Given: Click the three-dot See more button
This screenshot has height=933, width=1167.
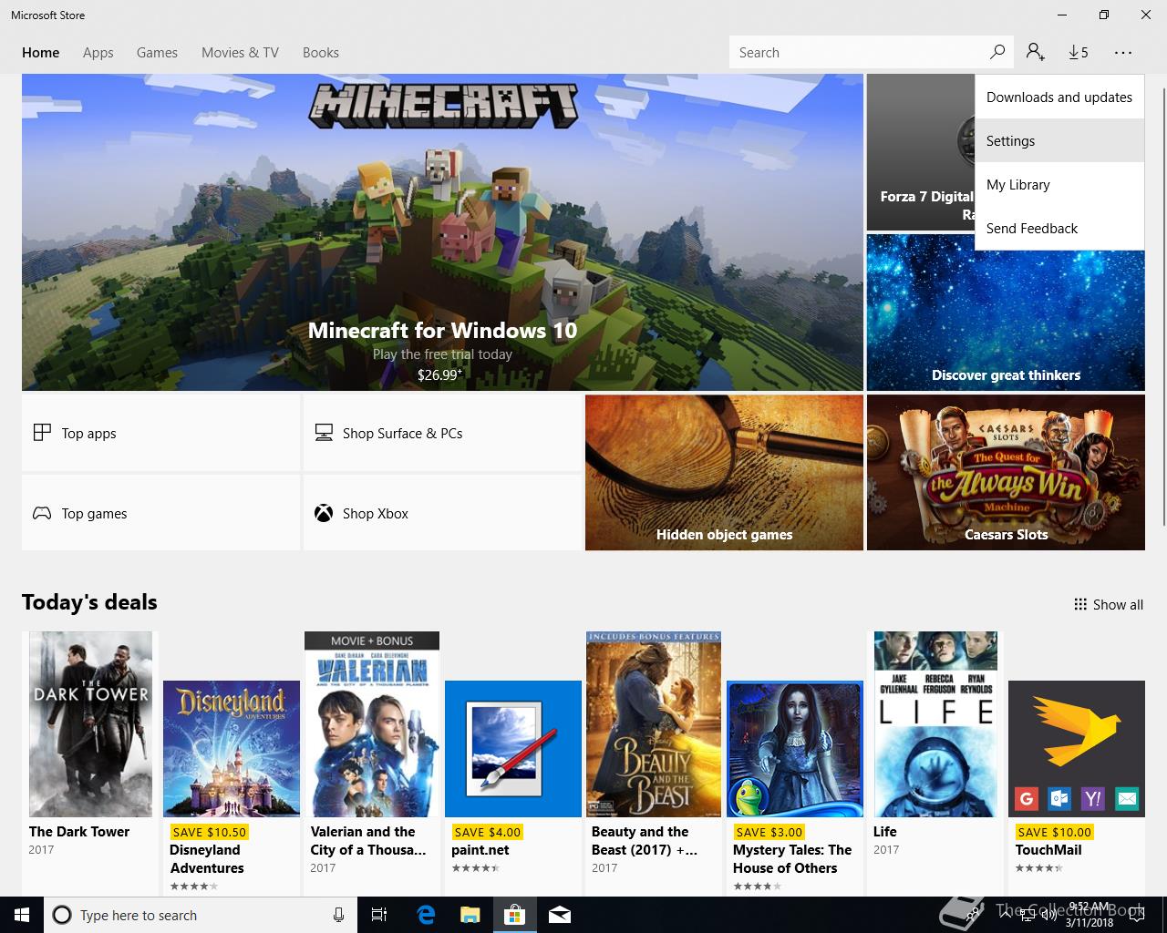Looking at the screenshot, I should [x=1123, y=52].
